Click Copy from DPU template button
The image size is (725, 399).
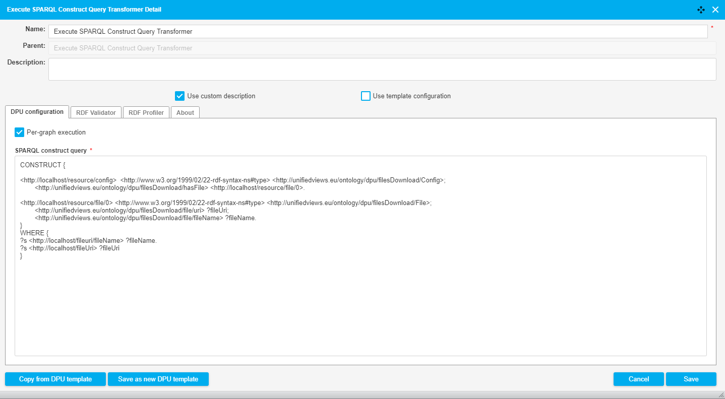click(x=55, y=379)
